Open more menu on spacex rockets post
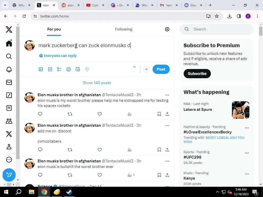The height and width of the screenshot is (197, 263). [167, 95]
